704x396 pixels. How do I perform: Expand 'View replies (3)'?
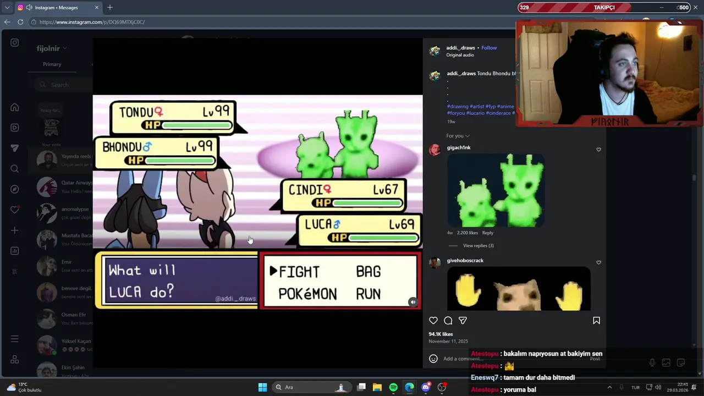(x=478, y=246)
